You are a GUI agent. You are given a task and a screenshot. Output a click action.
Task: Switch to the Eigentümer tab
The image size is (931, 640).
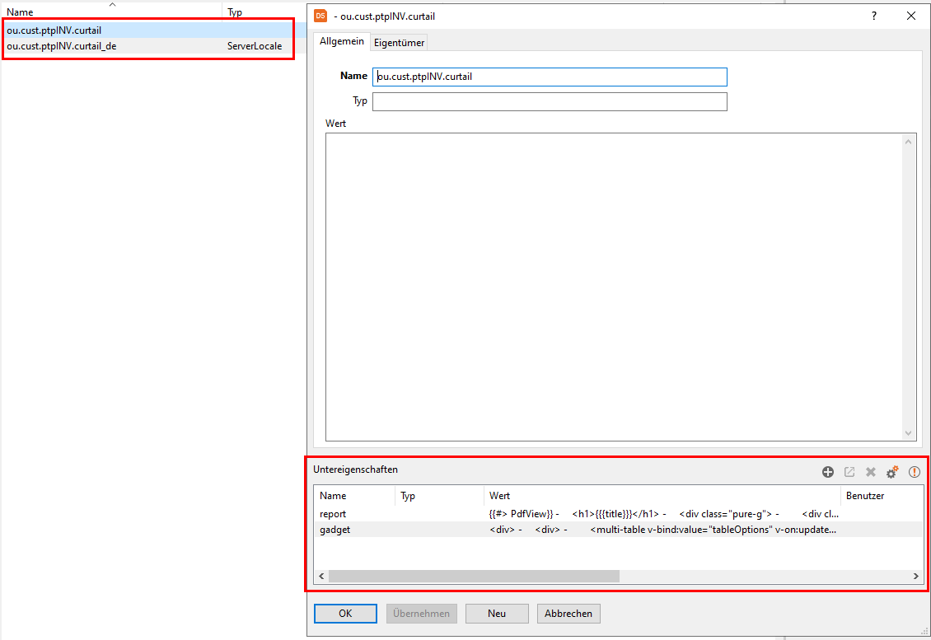coord(399,43)
